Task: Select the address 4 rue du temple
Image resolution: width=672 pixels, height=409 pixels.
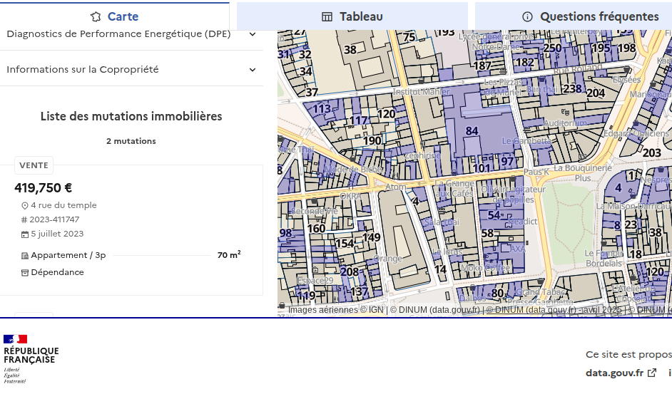Action: click(64, 205)
